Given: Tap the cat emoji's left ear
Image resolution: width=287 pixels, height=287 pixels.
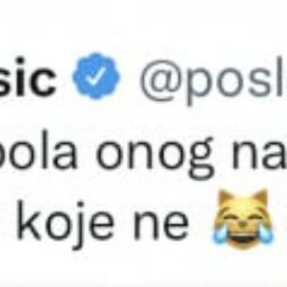Looking at the screenshot, I should click(x=225, y=198).
